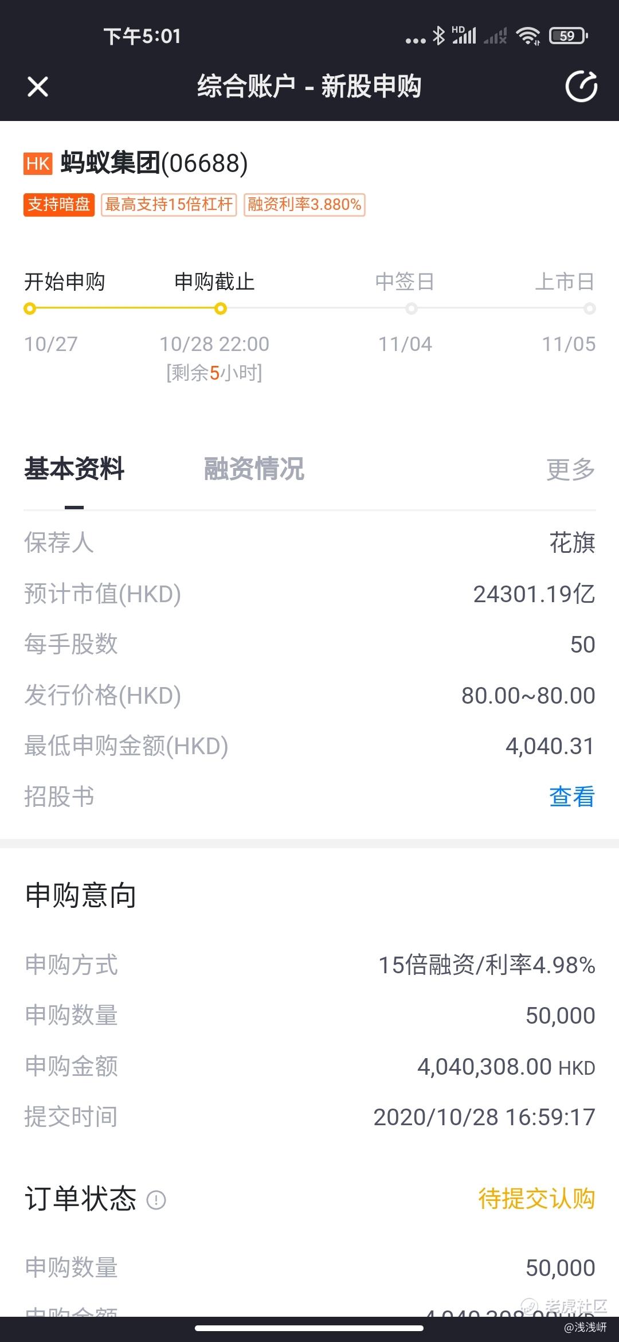Tap 申购截止 timeline marker
The image size is (619, 1342).
[x=220, y=309]
